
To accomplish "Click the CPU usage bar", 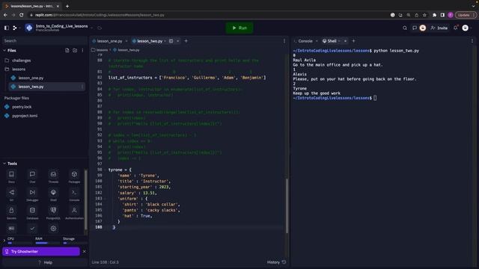I will [x=19, y=243].
